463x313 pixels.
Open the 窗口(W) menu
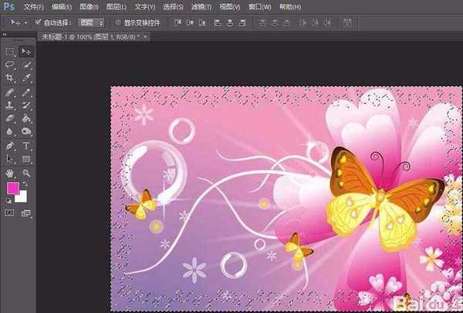pyautogui.click(x=263, y=6)
